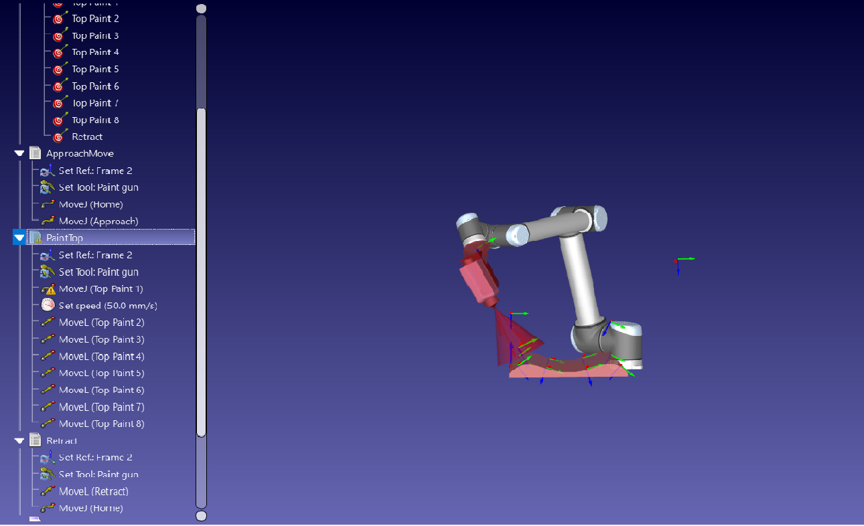The height and width of the screenshot is (526, 864).
Task: Select MoveL (Retract) in the Retract program
Action: click(x=93, y=491)
